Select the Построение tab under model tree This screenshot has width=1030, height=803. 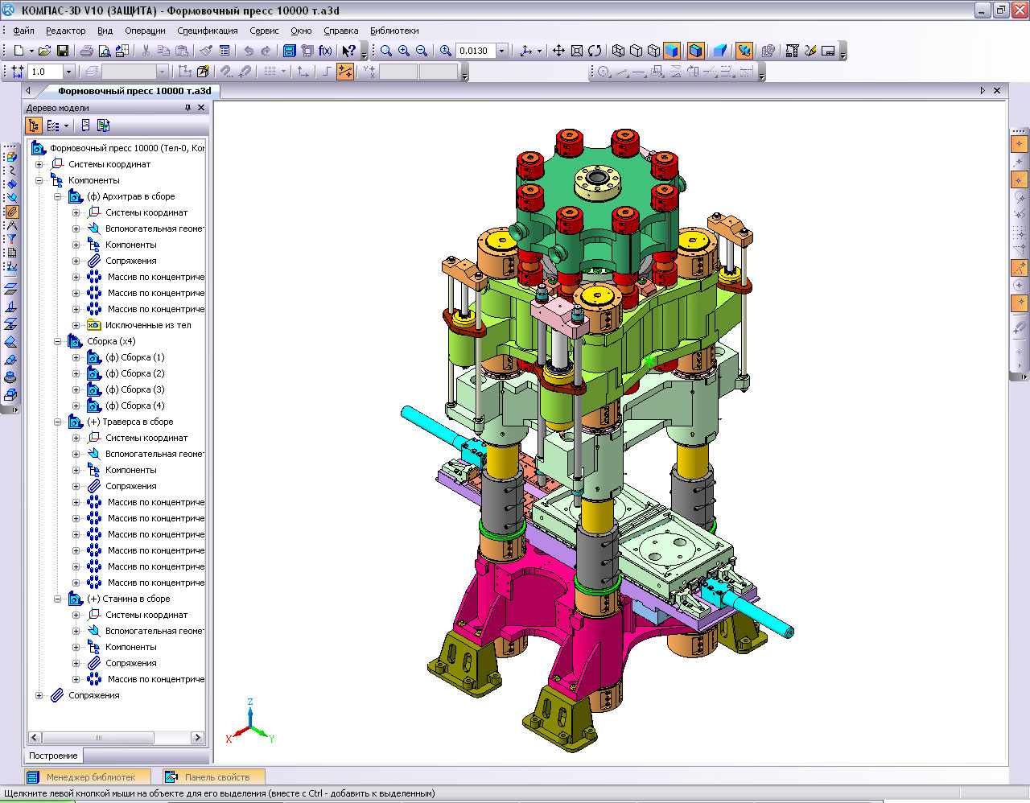coord(53,756)
